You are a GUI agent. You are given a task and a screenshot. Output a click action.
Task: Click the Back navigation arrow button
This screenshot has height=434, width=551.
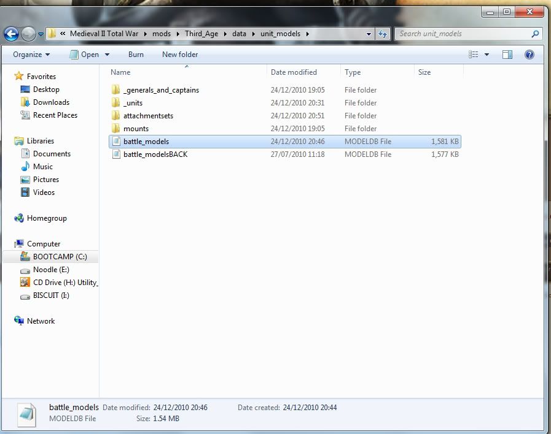click(x=12, y=34)
